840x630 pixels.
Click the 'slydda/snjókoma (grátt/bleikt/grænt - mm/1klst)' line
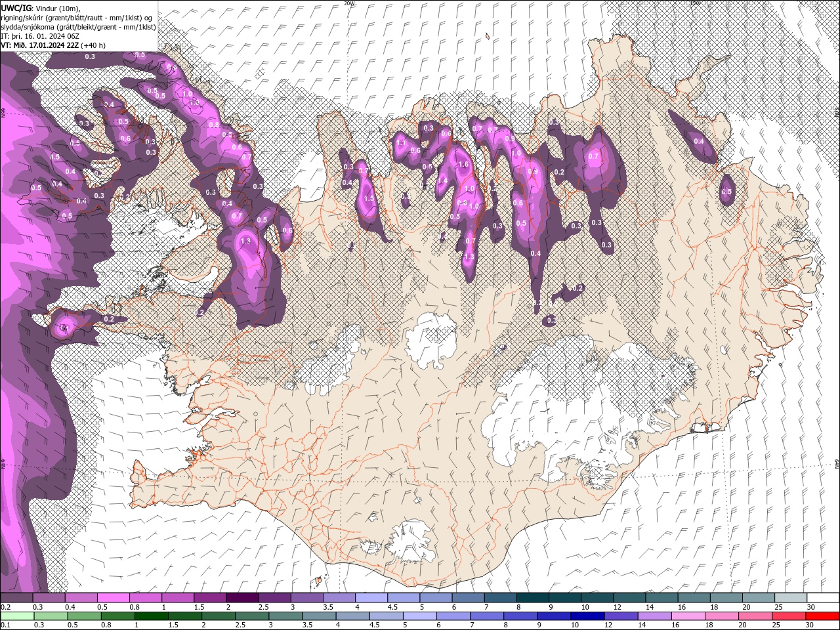tap(77, 26)
